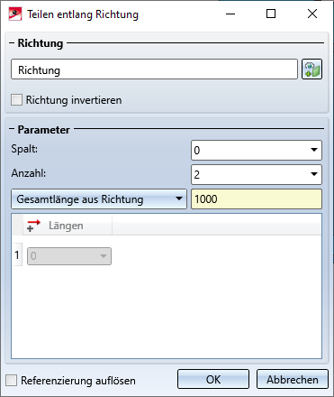Click the Abbrechen button
Viewport: 334px width, 397px height.
pyautogui.click(x=293, y=379)
